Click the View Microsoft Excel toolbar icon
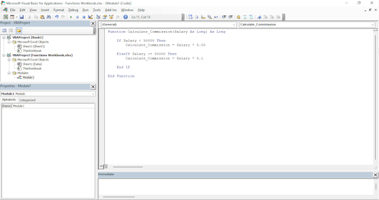The width and height of the screenshot is (379, 200). pos(6,17)
